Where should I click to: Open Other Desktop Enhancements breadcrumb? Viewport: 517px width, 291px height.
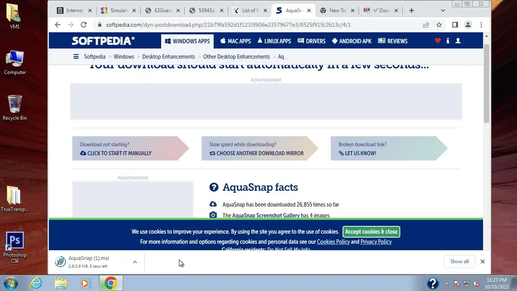coord(236,57)
